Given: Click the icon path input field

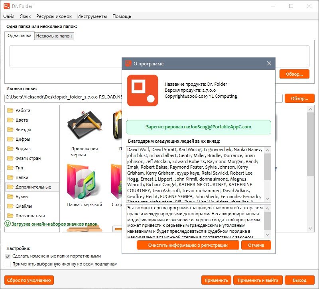Looking at the screenshot, I should (x=143, y=98).
